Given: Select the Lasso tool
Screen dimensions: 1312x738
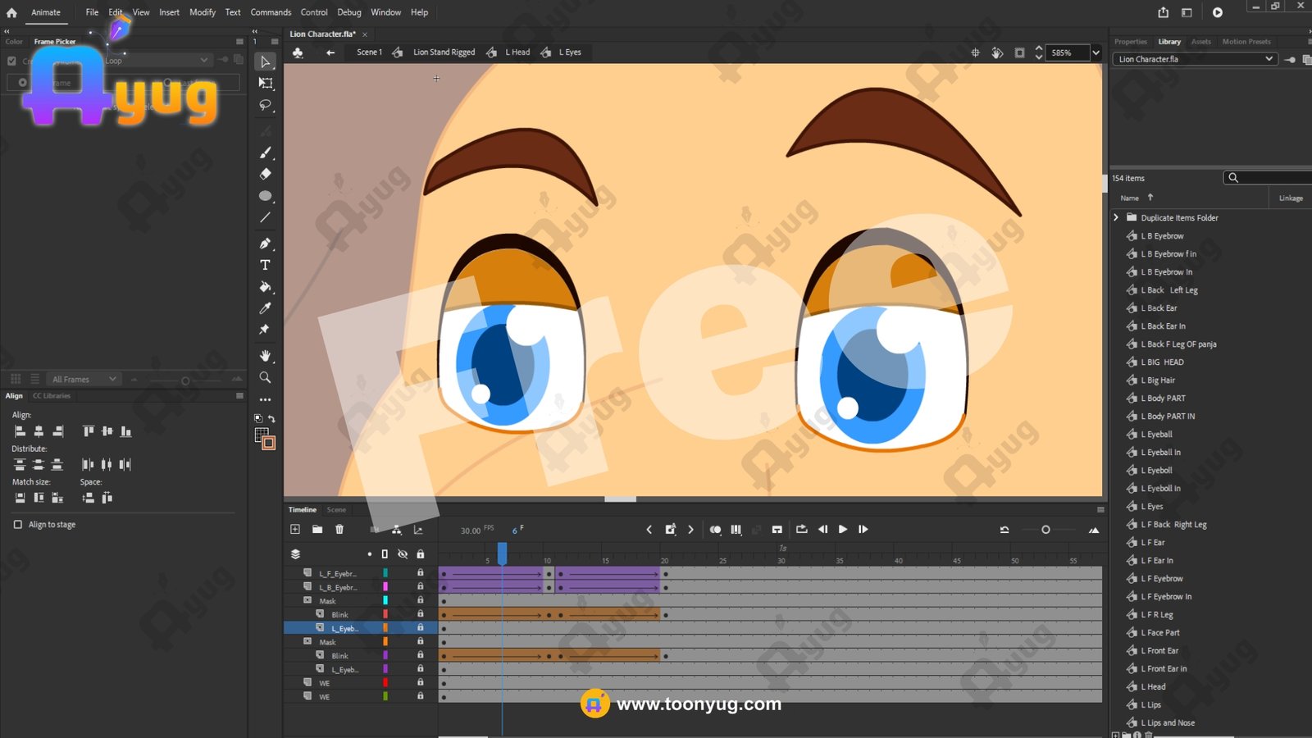Looking at the screenshot, I should [x=265, y=105].
